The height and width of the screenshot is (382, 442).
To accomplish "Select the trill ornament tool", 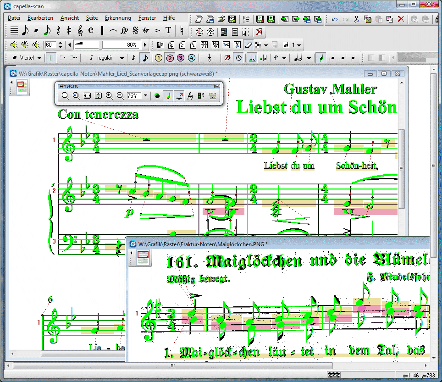I will click(146, 31).
